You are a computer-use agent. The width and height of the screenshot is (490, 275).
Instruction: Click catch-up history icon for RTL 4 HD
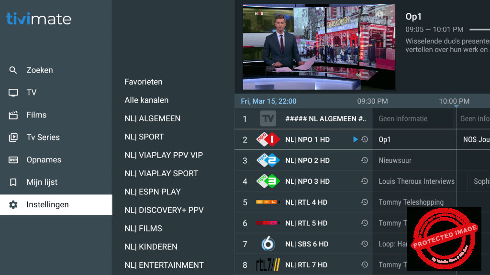pos(364,202)
